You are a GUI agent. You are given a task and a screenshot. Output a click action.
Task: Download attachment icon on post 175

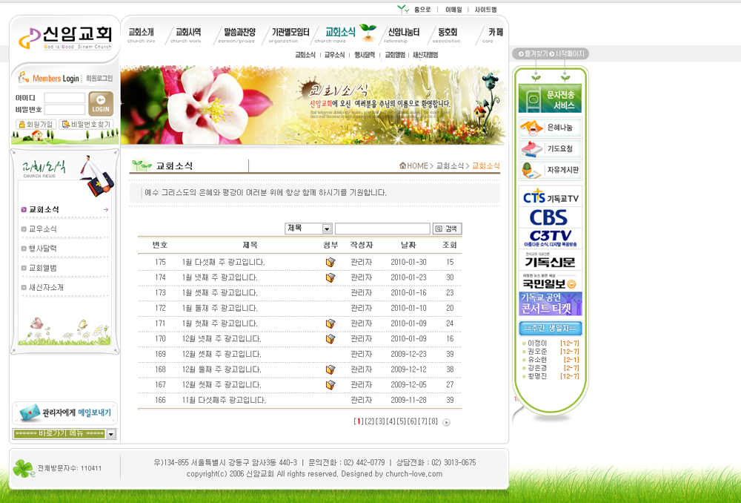click(x=330, y=262)
